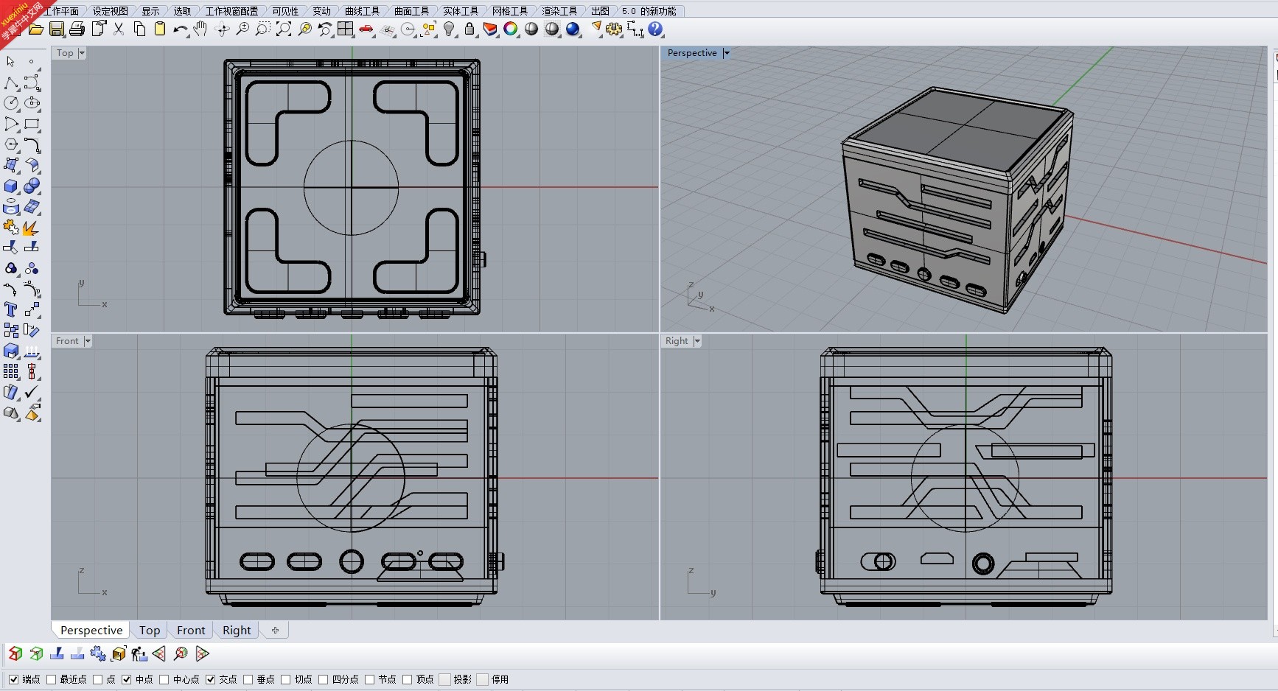Toggle the 中点 (Mid) osnap checkbox
Screen dimensions: 1278x691
coord(126,679)
